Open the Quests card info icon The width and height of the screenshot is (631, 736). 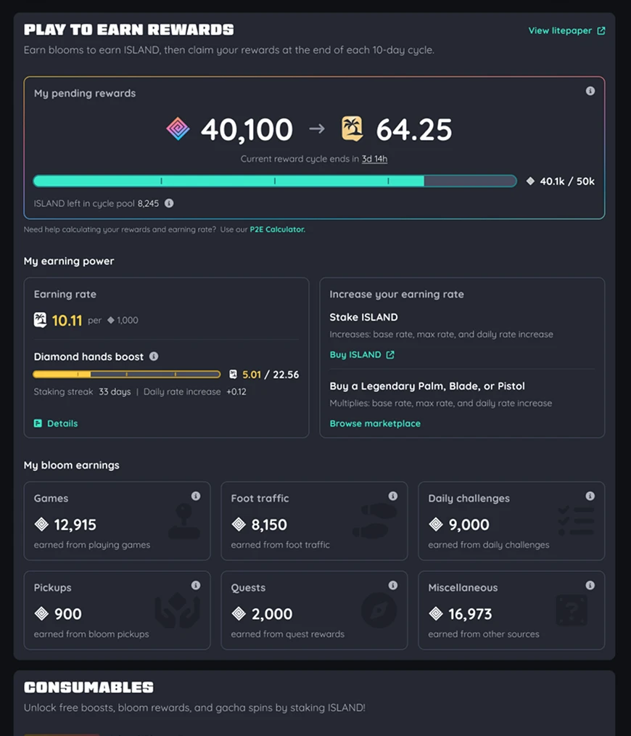(x=393, y=585)
